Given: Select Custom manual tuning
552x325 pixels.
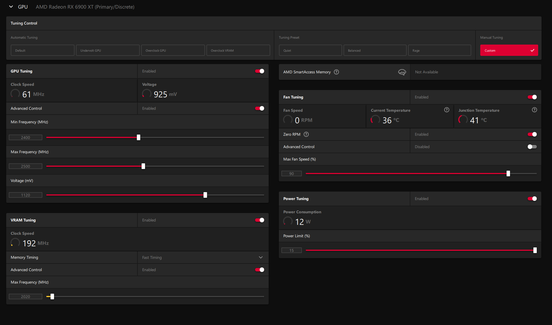Looking at the screenshot, I should (x=509, y=50).
